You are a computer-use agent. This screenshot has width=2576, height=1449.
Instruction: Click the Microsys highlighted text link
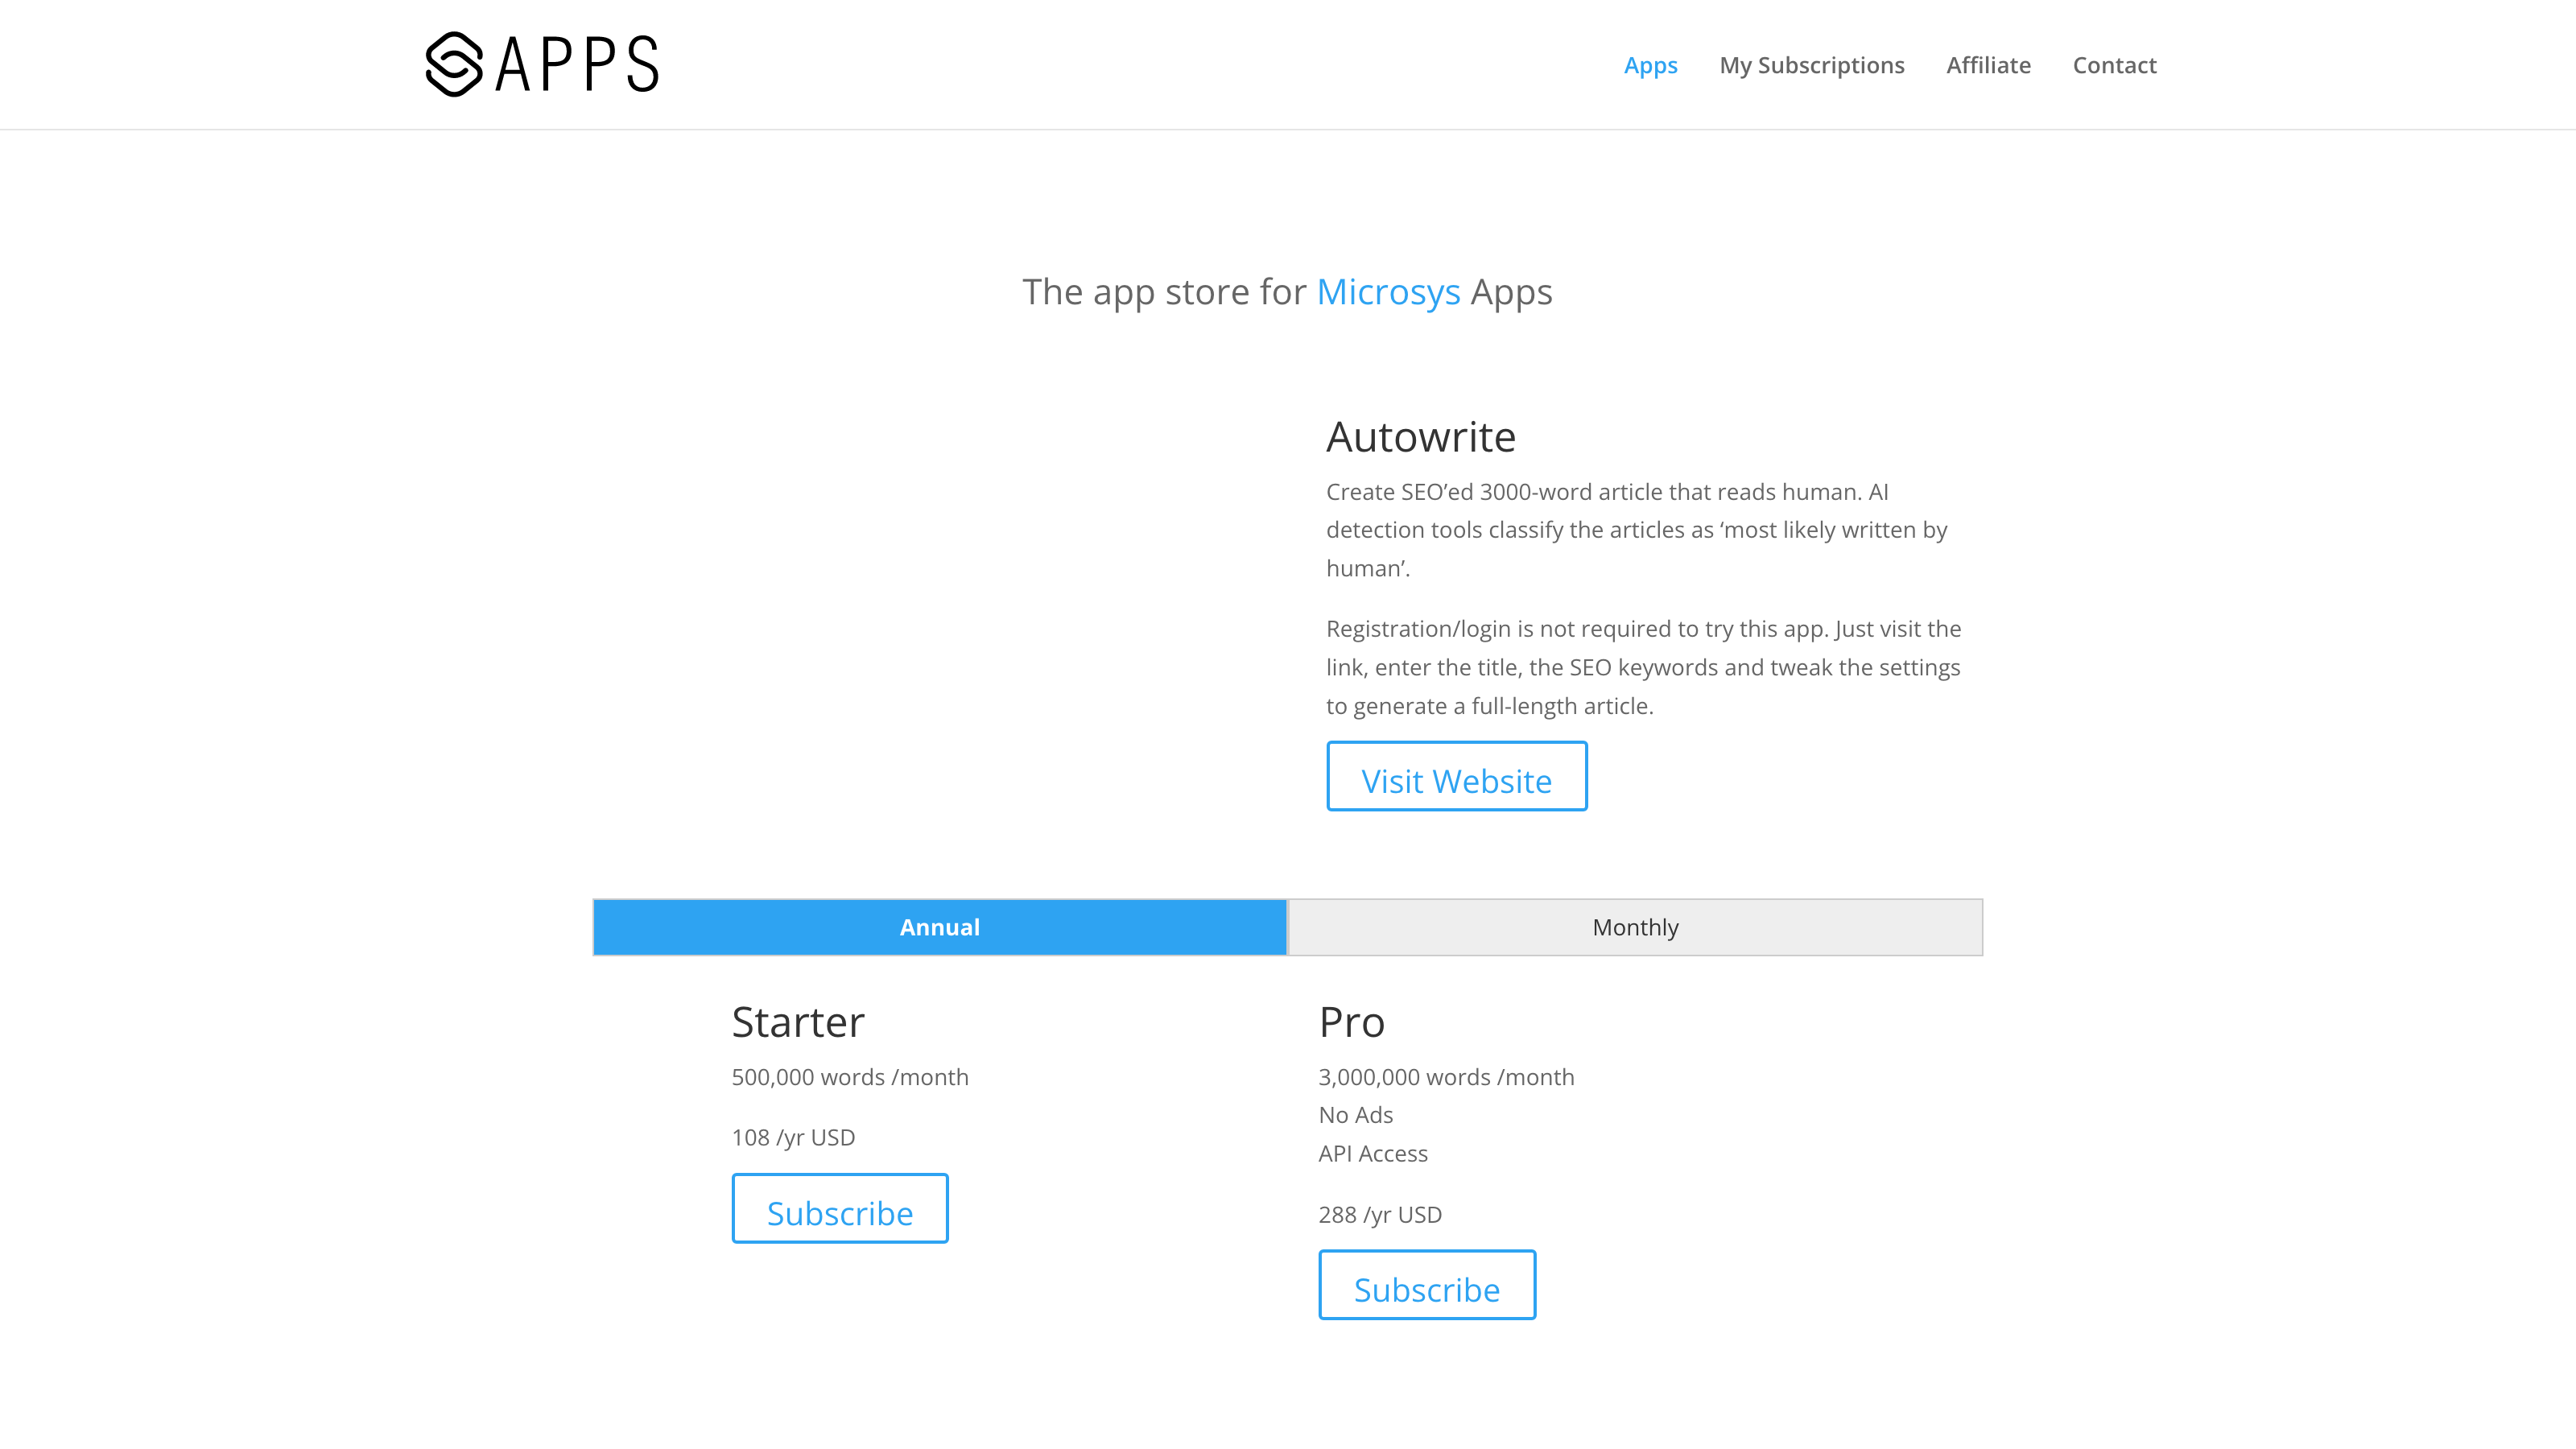coord(1387,288)
